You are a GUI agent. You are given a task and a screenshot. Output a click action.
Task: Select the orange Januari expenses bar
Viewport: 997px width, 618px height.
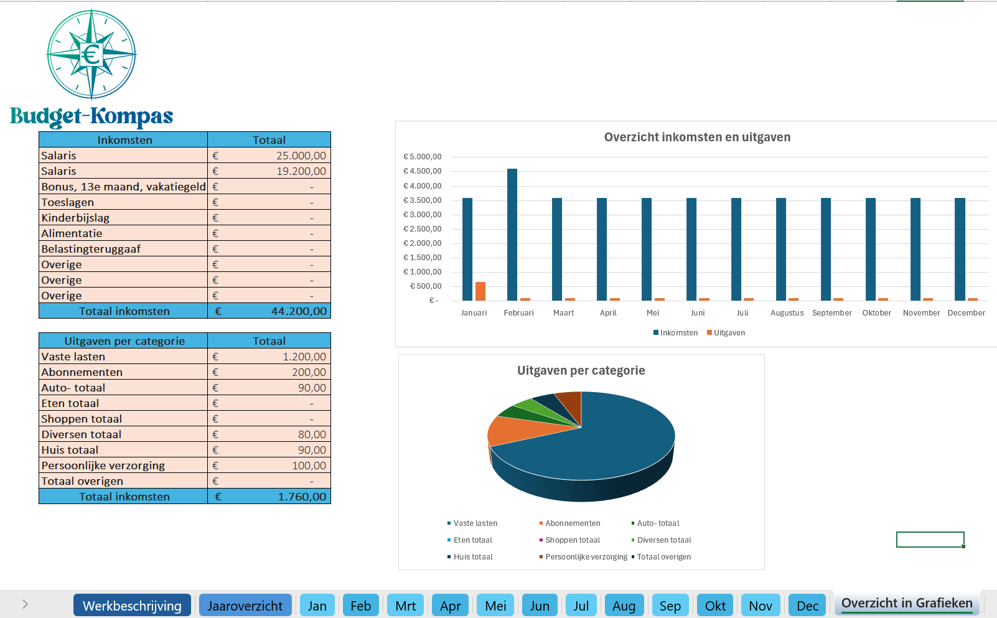click(x=480, y=291)
